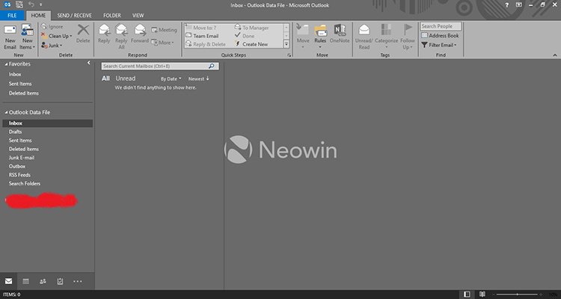561x299 pixels.
Task: Show Unread messages only
Action: point(126,78)
